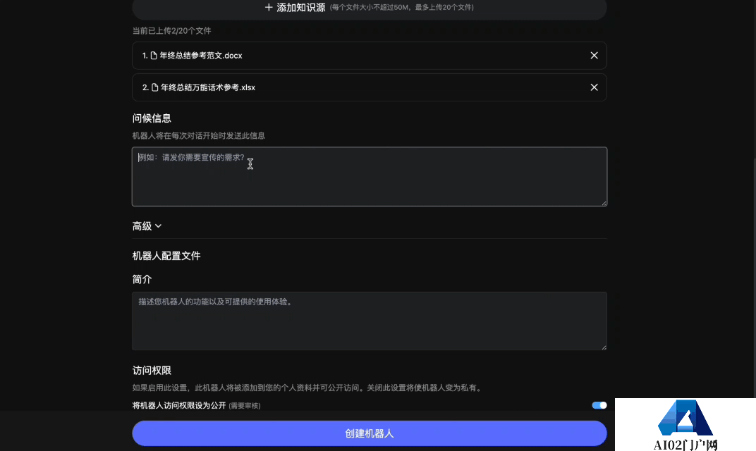The height and width of the screenshot is (451, 756).
Task: Grab the resize handle of greeting box
Action: tap(604, 203)
